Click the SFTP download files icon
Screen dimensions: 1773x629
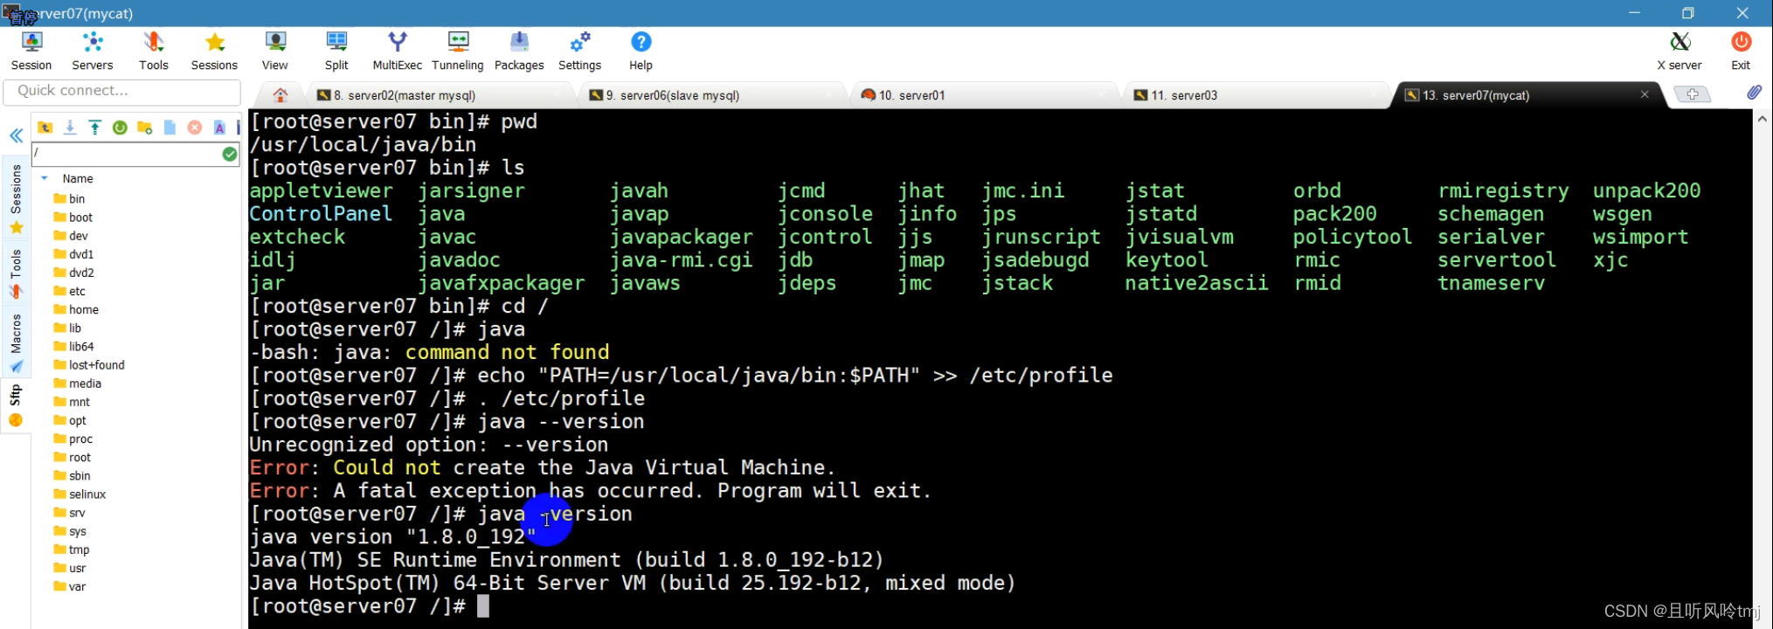pyautogui.click(x=70, y=128)
